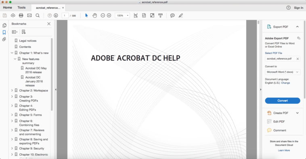This screenshot has width=306, height=159.
Task: Expand Chapter 5: Forms bookmark
Action: pyautogui.click(x=12, y=115)
